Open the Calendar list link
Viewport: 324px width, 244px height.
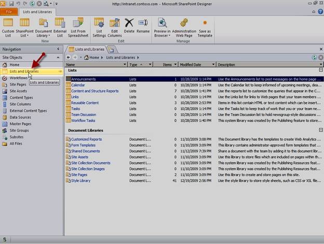click(78, 85)
